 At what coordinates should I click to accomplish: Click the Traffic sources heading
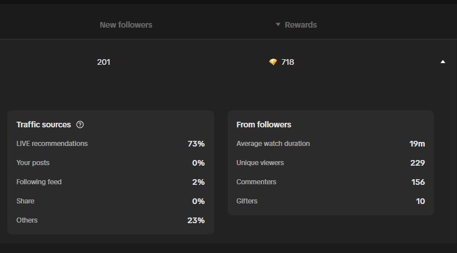[44, 125]
